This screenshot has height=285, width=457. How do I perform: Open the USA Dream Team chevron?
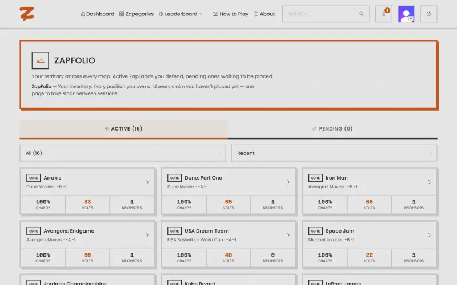click(288, 235)
